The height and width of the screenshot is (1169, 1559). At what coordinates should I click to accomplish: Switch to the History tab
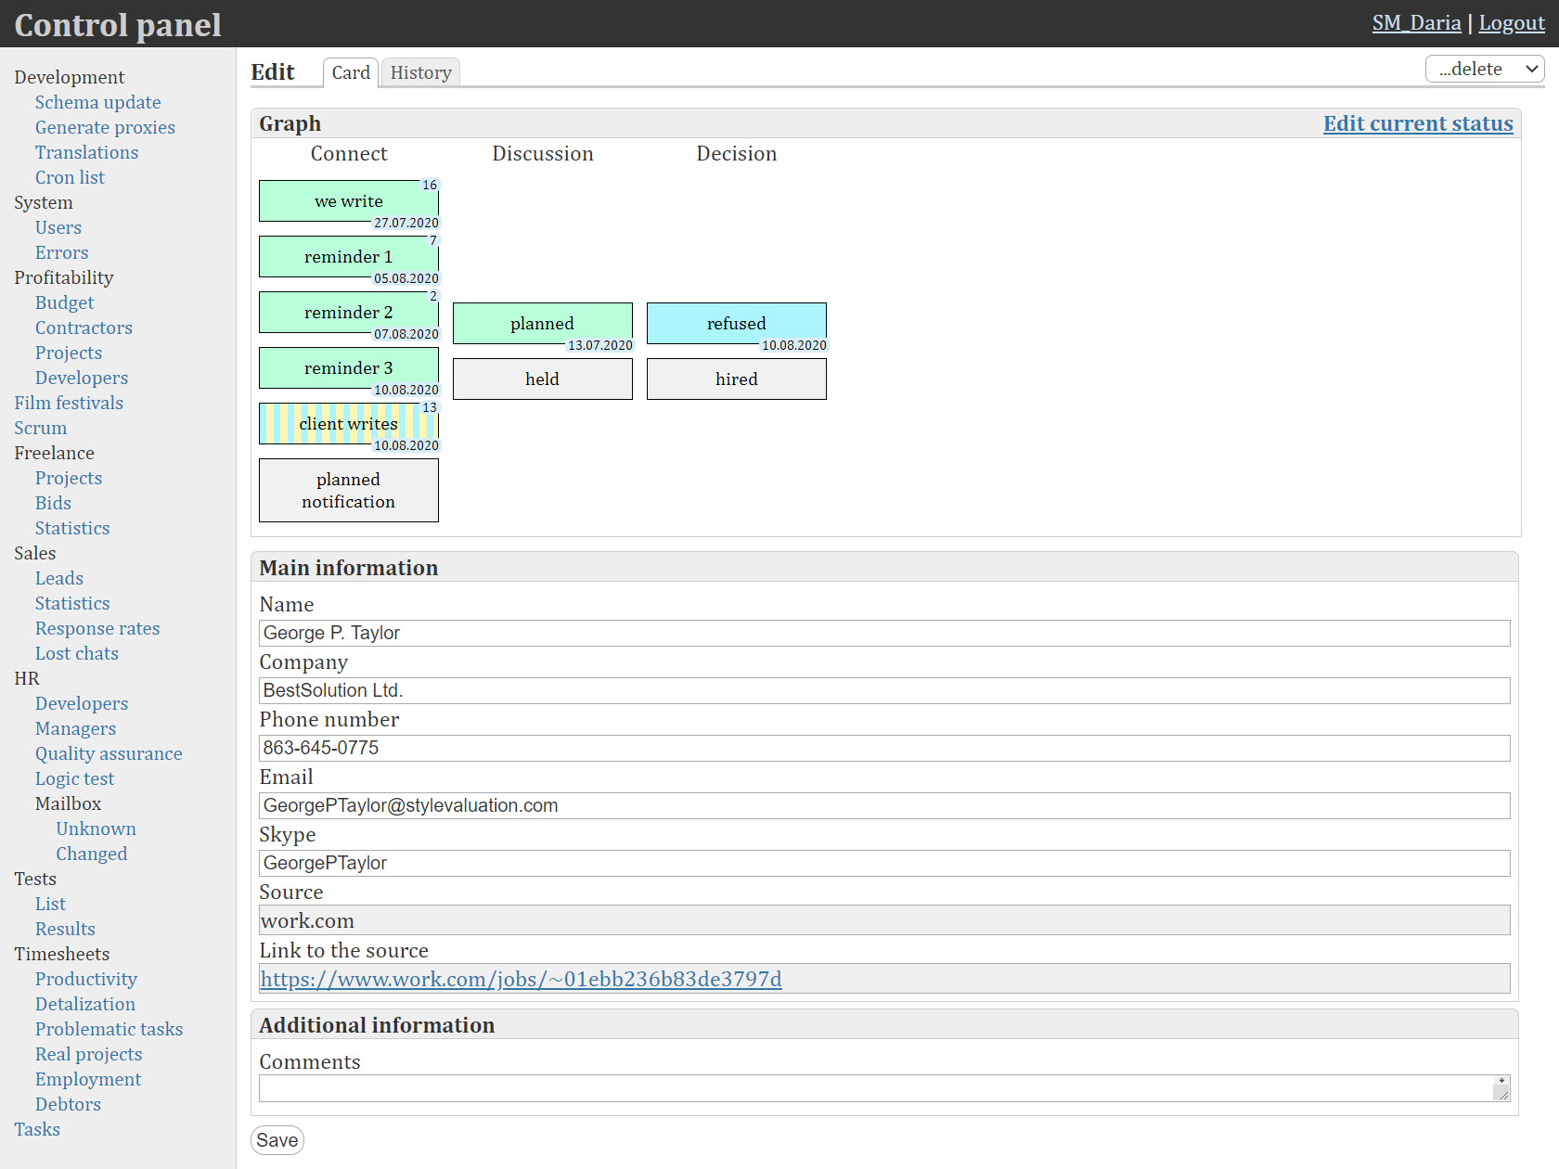point(420,72)
